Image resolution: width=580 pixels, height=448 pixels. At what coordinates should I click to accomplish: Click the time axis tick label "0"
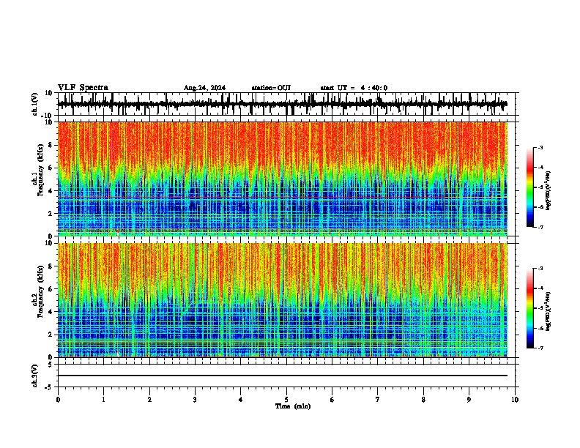pos(58,400)
